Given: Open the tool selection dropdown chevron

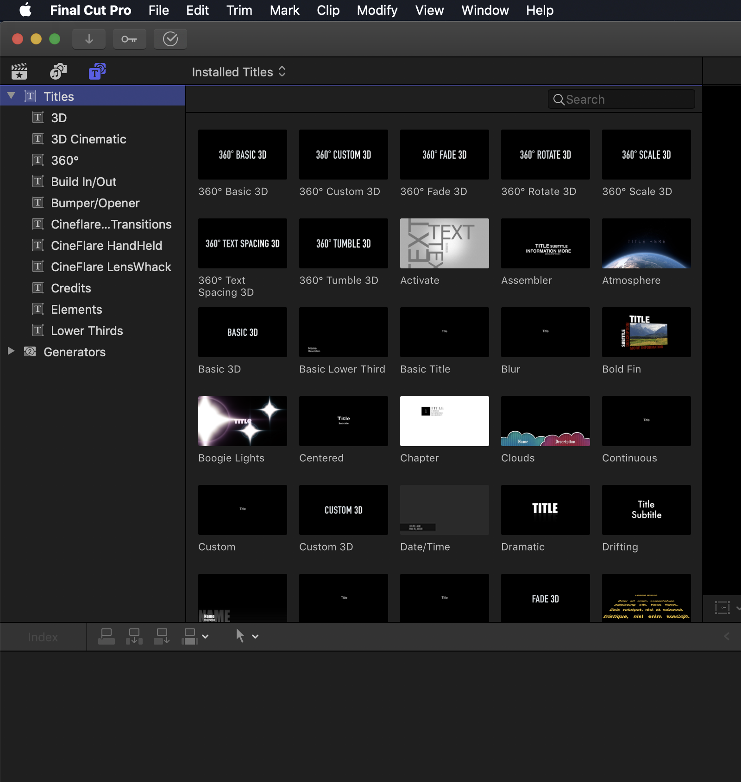Looking at the screenshot, I should (255, 637).
